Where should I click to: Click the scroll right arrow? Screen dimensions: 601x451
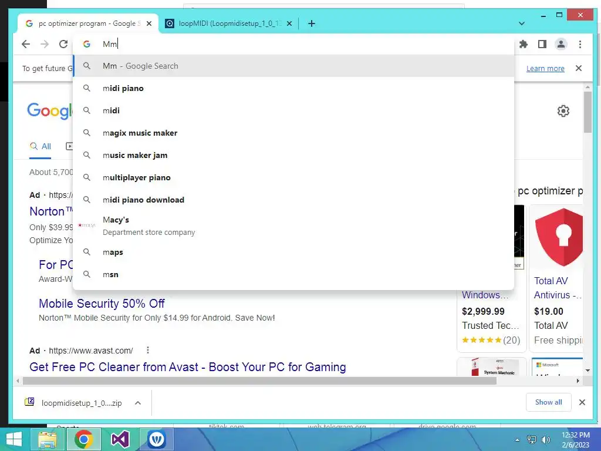click(x=578, y=381)
